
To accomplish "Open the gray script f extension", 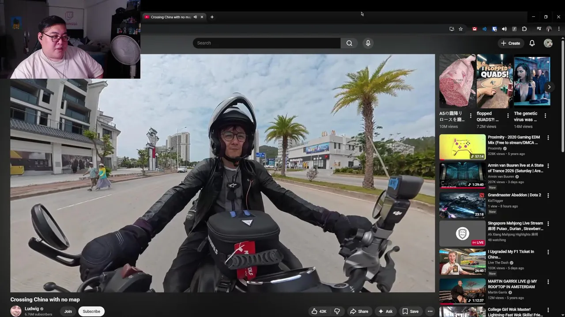I will (x=514, y=29).
